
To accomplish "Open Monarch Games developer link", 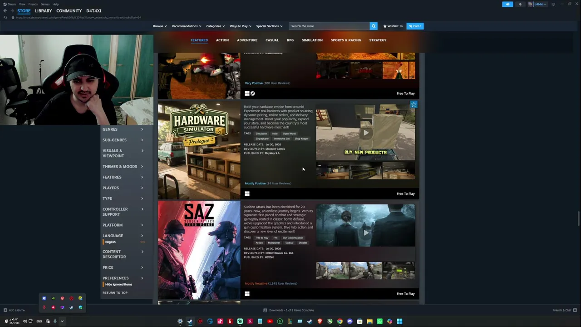I will point(275,149).
